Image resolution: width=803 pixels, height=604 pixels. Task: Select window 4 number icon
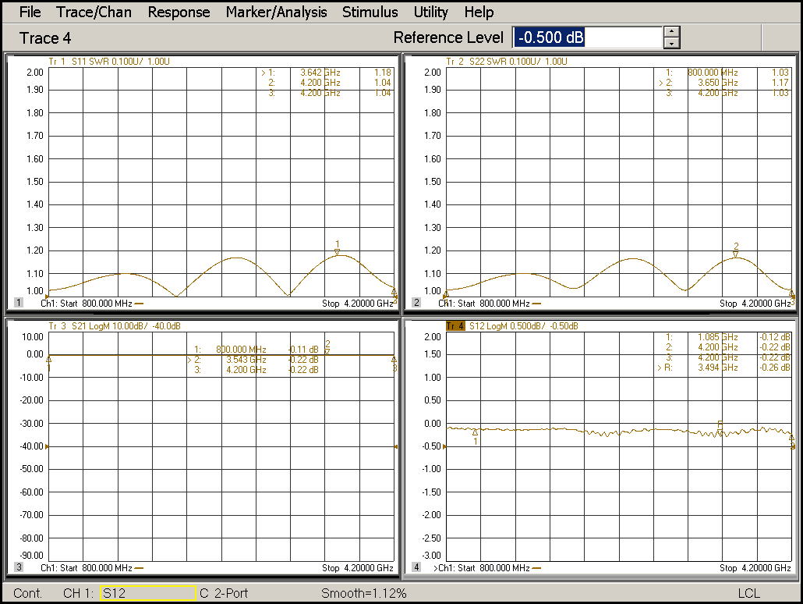tap(416, 567)
